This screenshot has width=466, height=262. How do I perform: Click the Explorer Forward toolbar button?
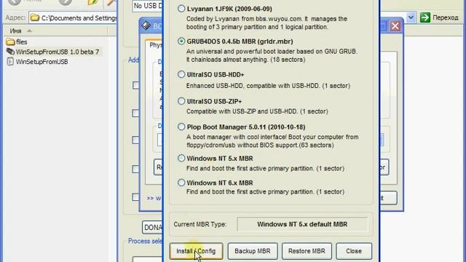tap(65, 2)
